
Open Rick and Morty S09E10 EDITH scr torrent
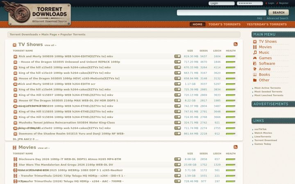click(x=57, y=84)
